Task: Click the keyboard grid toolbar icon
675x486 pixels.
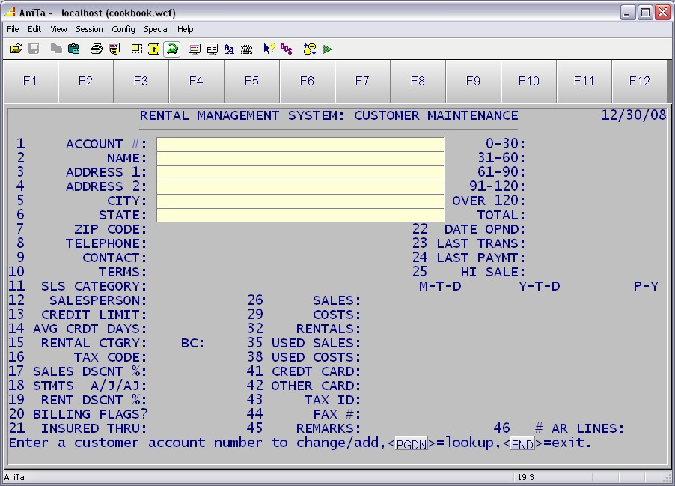Action: tap(246, 49)
